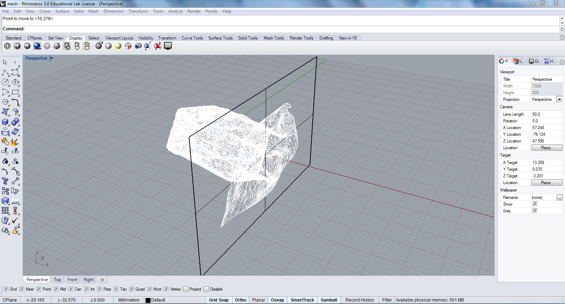Image resolution: width=565 pixels, height=304 pixels.
Task: Toggle Record History in status bar
Action: 360,300
